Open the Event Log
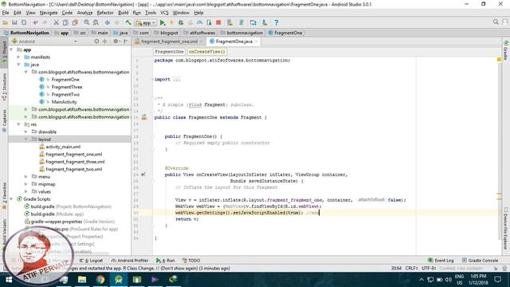510x287 pixels. (x=441, y=261)
